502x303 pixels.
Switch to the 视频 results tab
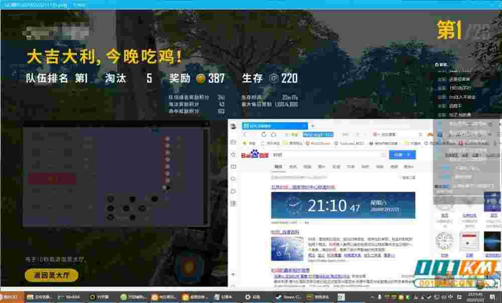[307, 167]
